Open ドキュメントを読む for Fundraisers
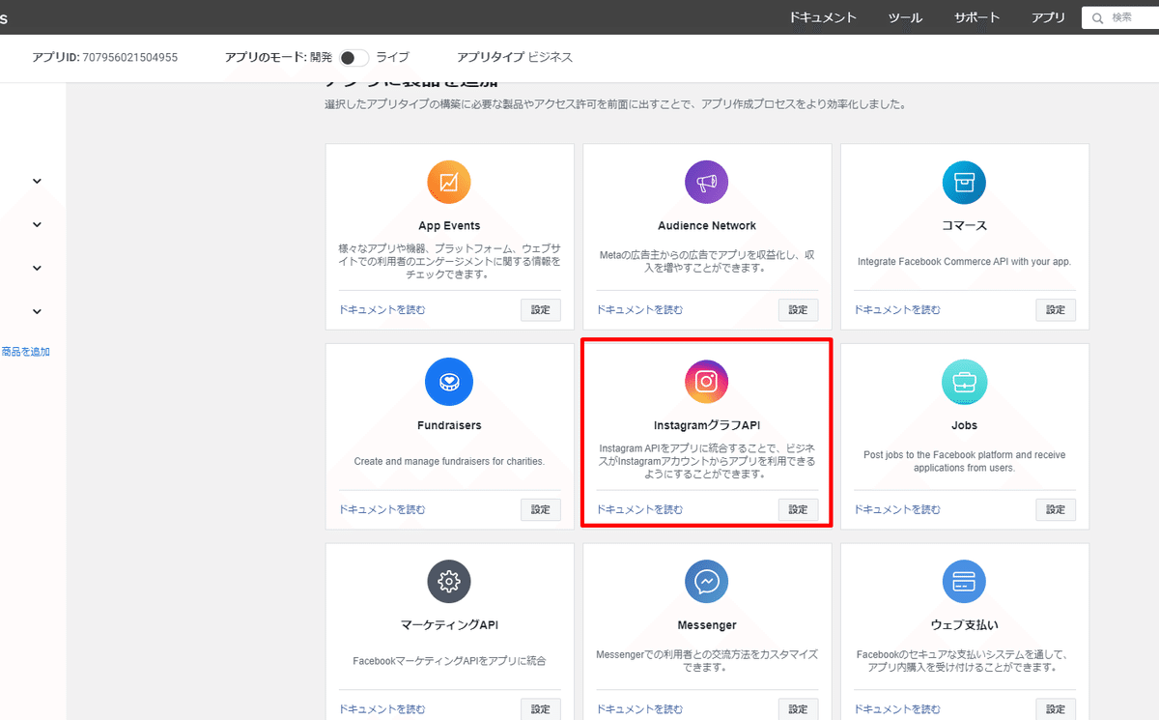Image resolution: width=1159 pixels, height=720 pixels. [x=382, y=509]
